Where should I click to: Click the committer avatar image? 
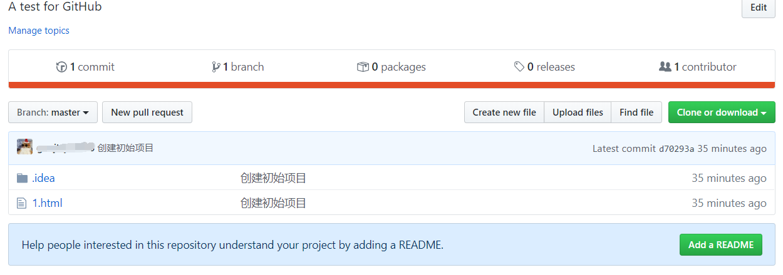[25, 147]
